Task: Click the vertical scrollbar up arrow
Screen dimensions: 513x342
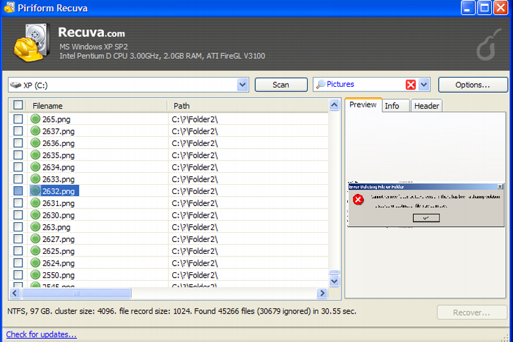Action: click(x=334, y=105)
